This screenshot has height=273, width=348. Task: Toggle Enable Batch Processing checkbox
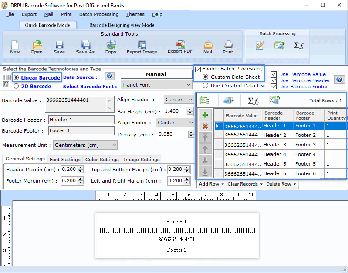tap(198, 69)
